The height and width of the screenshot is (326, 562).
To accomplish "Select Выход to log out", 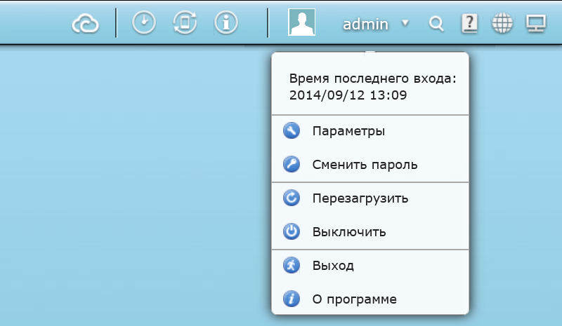I will [x=370, y=266].
